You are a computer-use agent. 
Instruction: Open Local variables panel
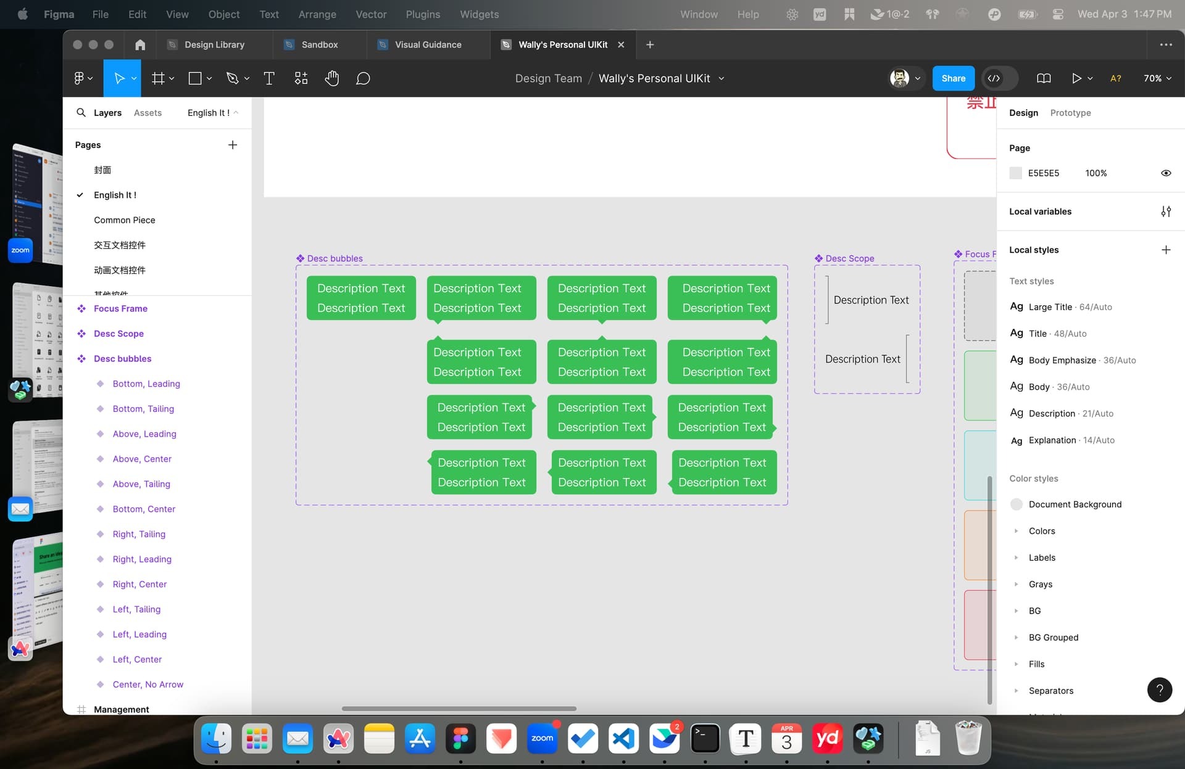point(1166,210)
